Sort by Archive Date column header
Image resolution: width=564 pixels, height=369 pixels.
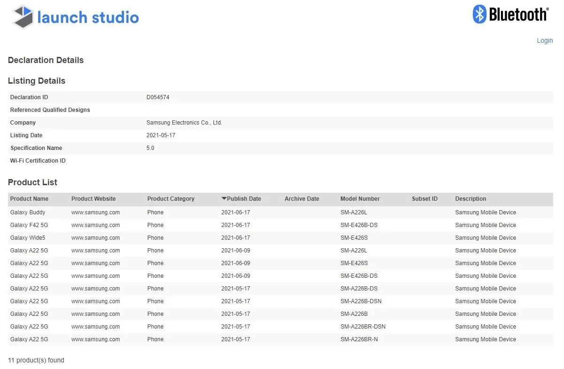302,199
